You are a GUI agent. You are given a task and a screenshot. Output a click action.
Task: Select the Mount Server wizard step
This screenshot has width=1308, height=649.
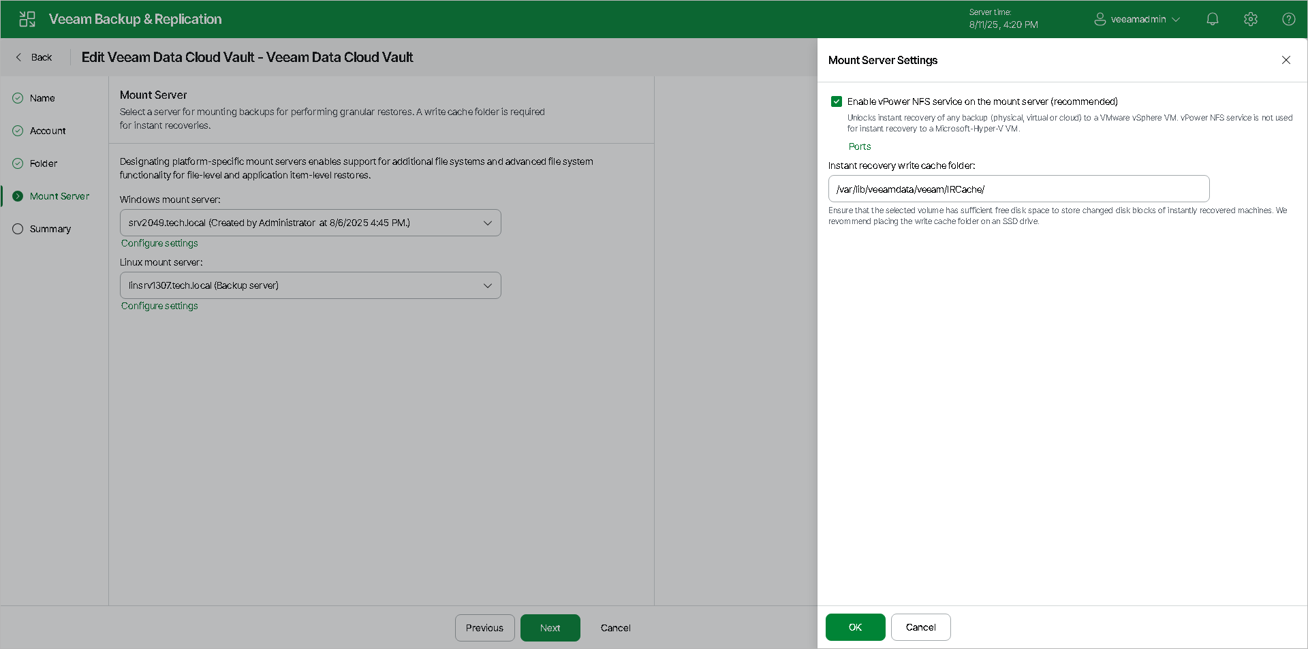(x=59, y=196)
